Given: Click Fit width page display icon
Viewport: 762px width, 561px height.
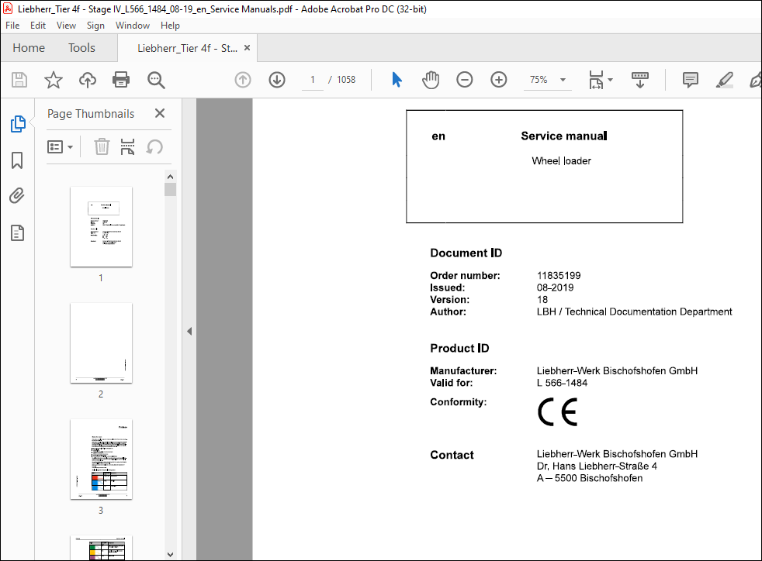Looking at the screenshot, I should [x=596, y=80].
